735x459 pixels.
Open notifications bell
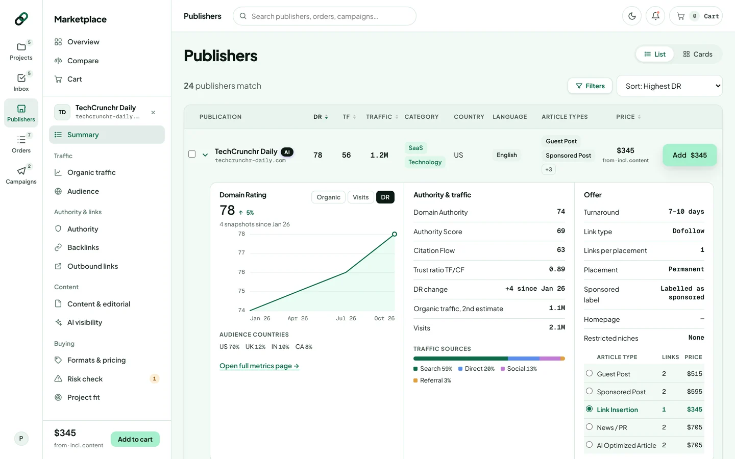pos(655,16)
